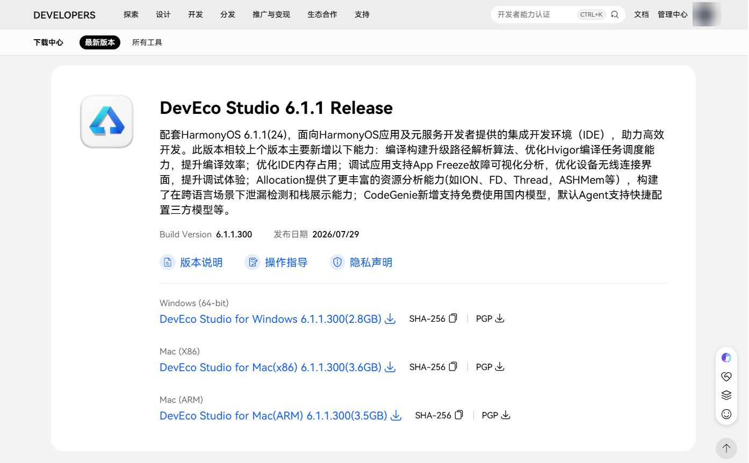Open the 隐私声明 link
This screenshot has width=749, height=463.
coord(371,263)
